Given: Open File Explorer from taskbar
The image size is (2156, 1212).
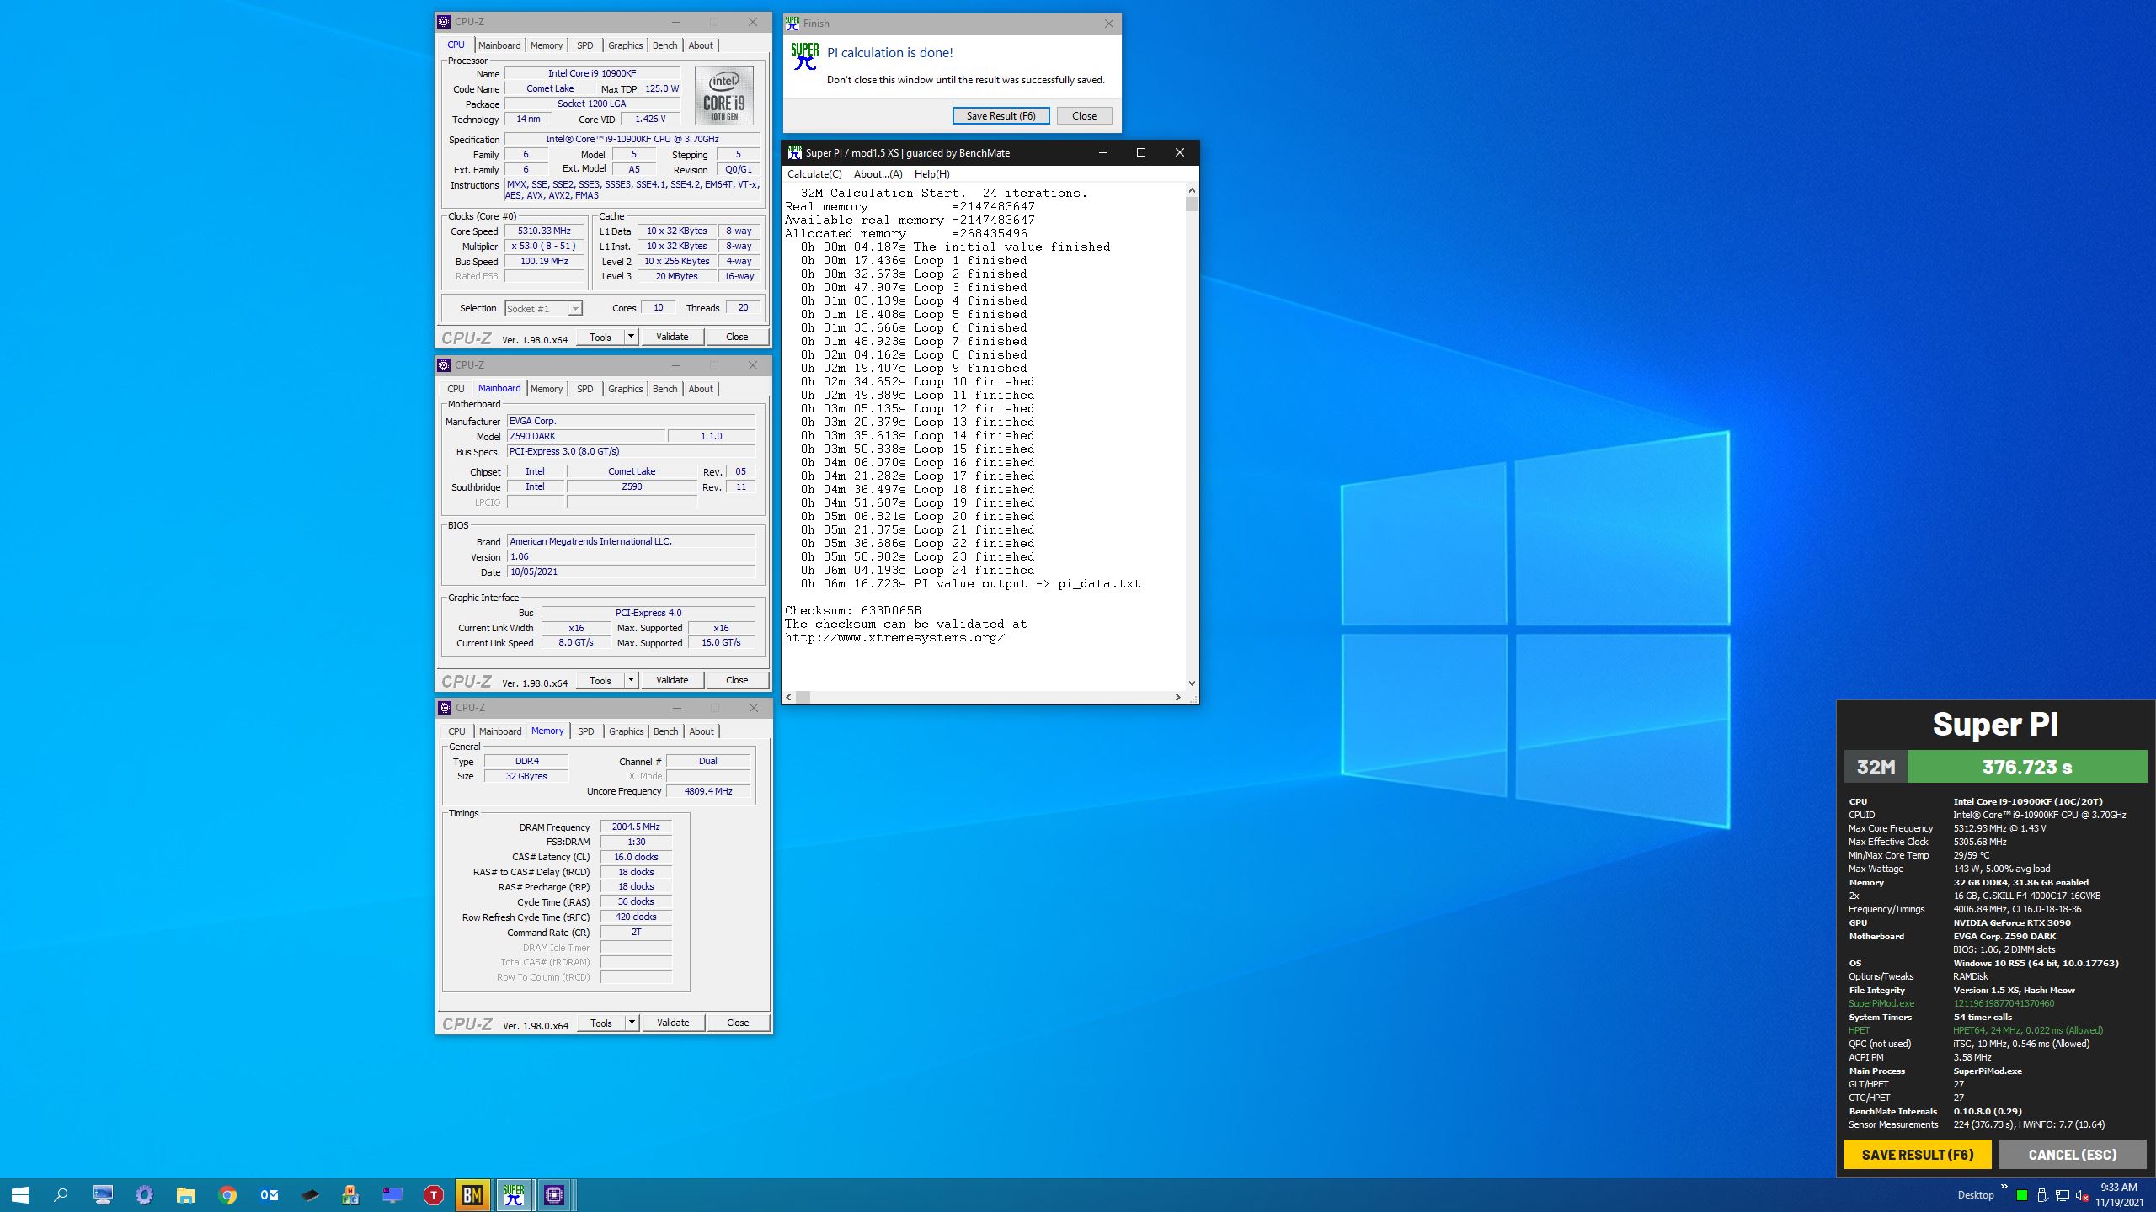Looking at the screenshot, I should click(186, 1194).
